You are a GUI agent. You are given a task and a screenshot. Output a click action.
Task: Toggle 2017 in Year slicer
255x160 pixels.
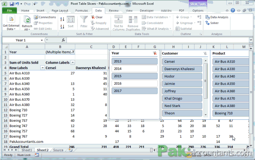click(135, 91)
